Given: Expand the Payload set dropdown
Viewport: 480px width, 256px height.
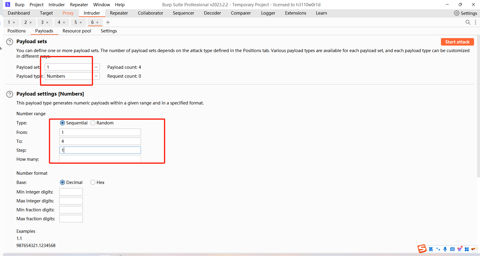Looking at the screenshot, I should [96, 67].
